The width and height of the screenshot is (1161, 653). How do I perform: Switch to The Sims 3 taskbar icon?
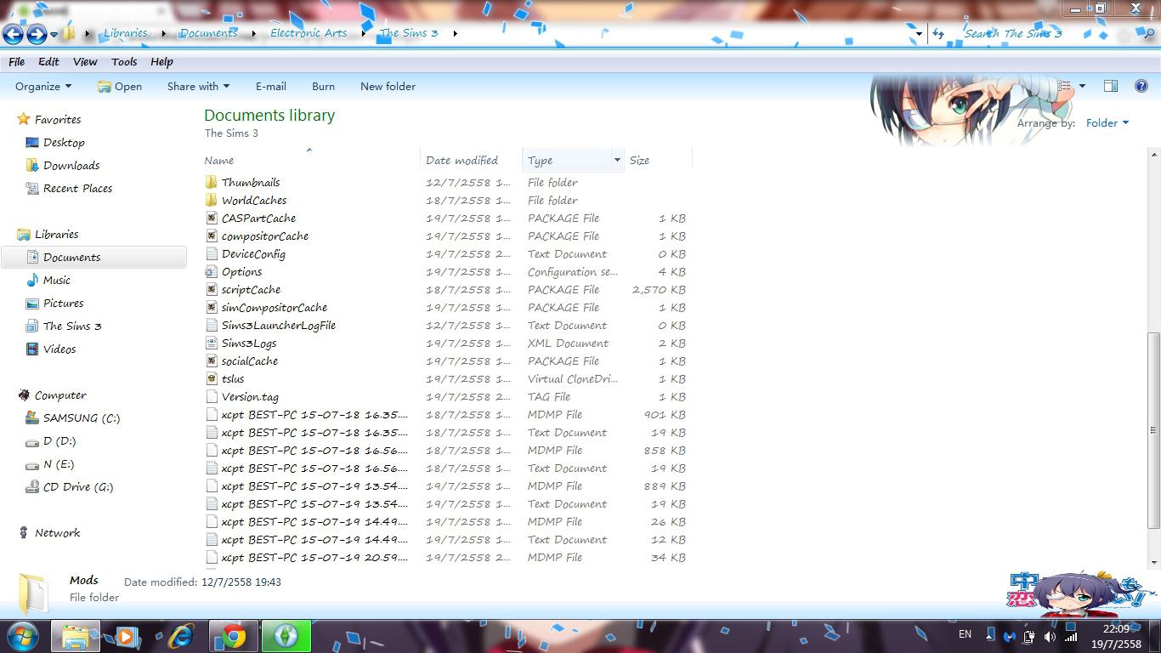point(286,636)
